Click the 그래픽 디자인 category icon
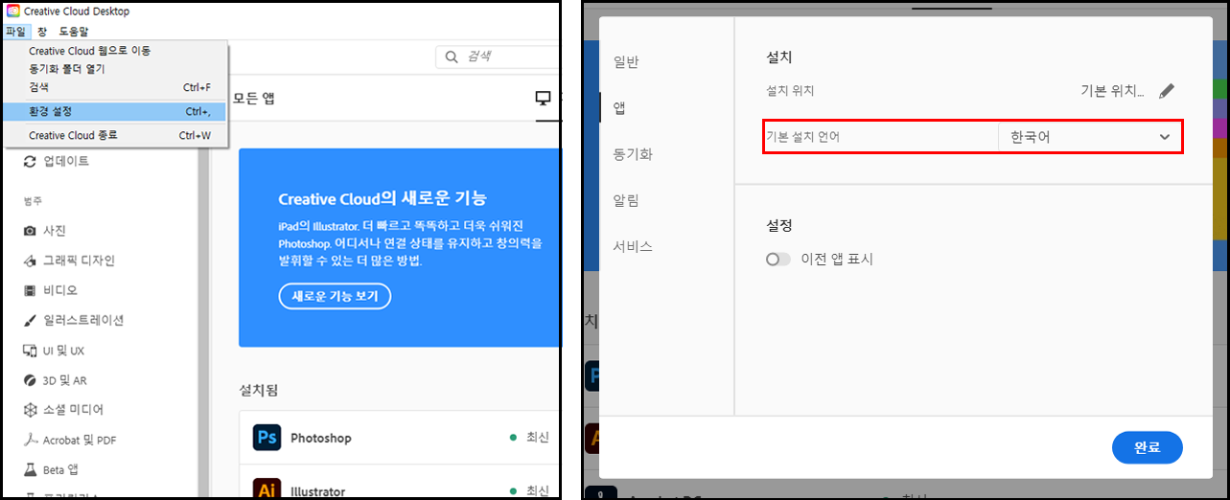This screenshot has width=1230, height=500. tap(30, 261)
